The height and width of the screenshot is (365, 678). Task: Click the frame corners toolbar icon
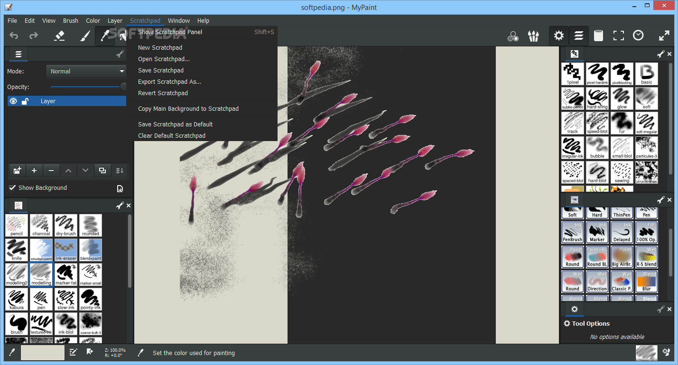pyautogui.click(x=619, y=36)
